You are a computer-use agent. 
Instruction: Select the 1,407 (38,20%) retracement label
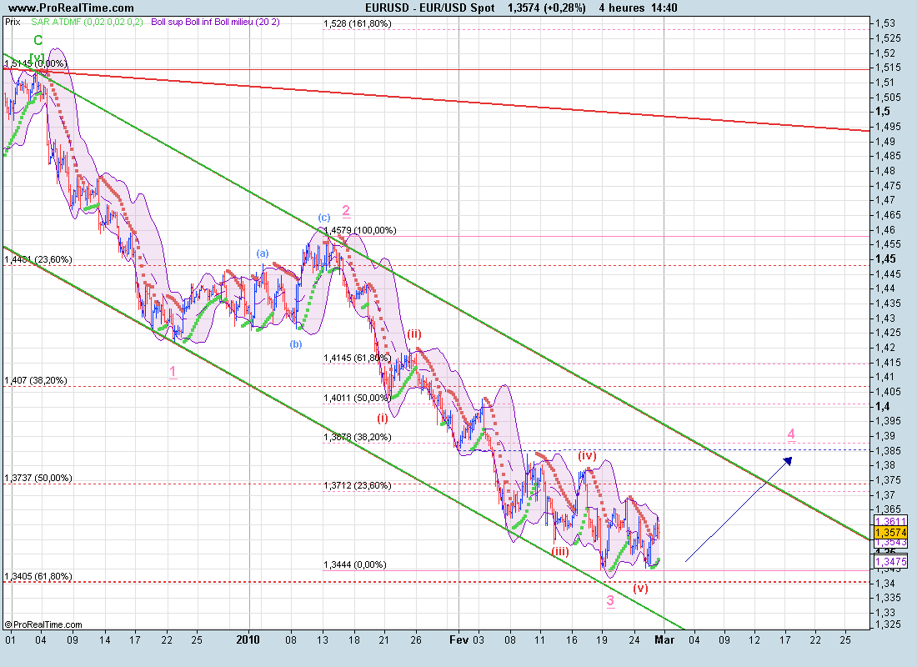point(36,381)
